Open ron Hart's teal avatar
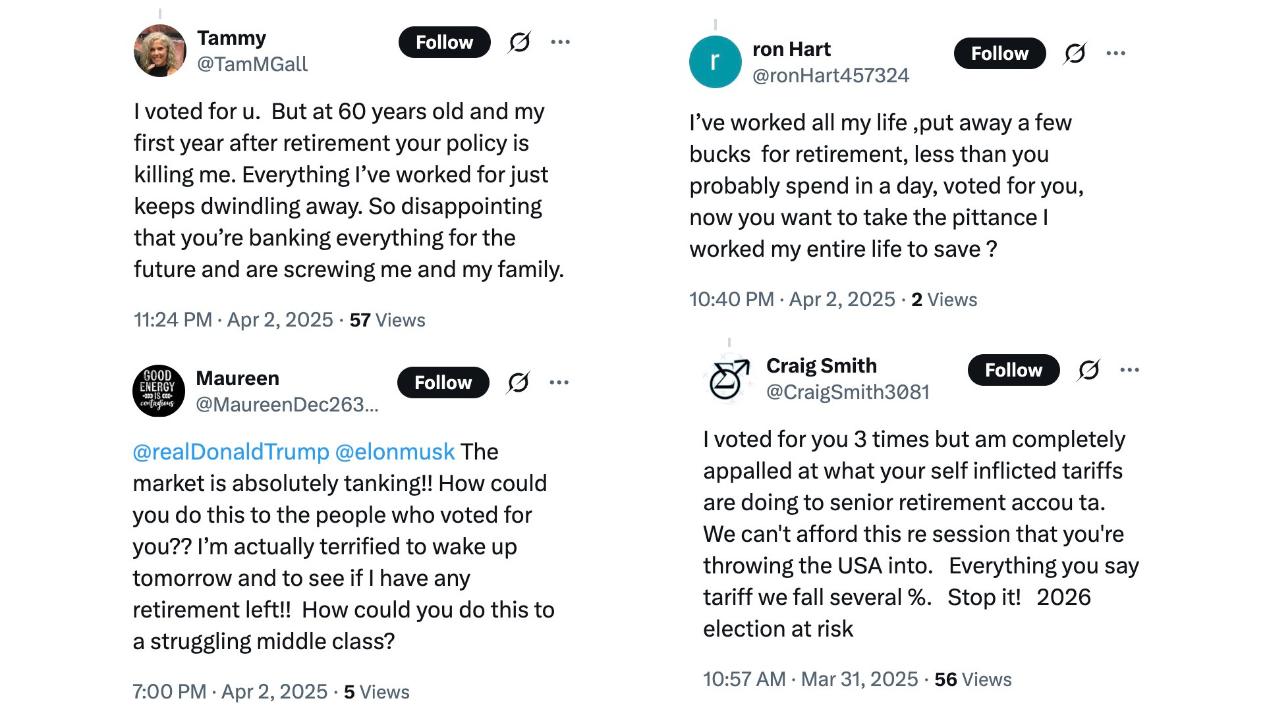Viewport: 1265px width, 711px height. tap(716, 62)
